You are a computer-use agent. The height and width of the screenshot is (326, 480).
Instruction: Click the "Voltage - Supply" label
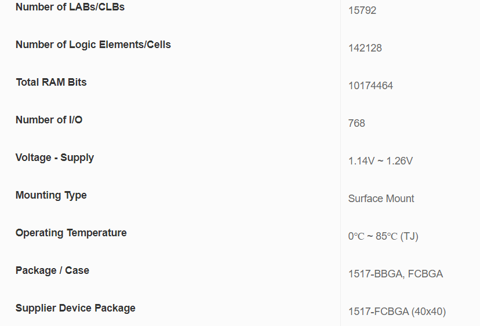(54, 157)
